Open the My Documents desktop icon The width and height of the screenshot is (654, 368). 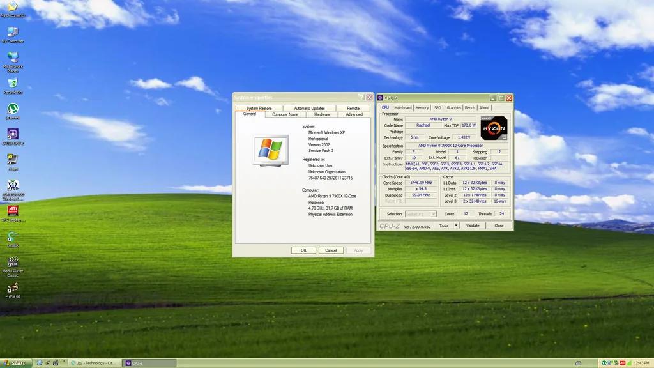(x=13, y=9)
